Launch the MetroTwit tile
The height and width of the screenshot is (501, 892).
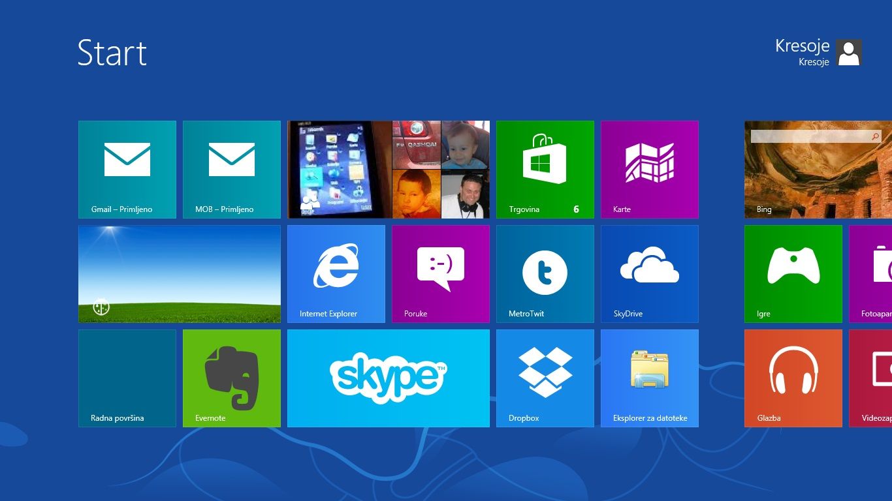545,274
